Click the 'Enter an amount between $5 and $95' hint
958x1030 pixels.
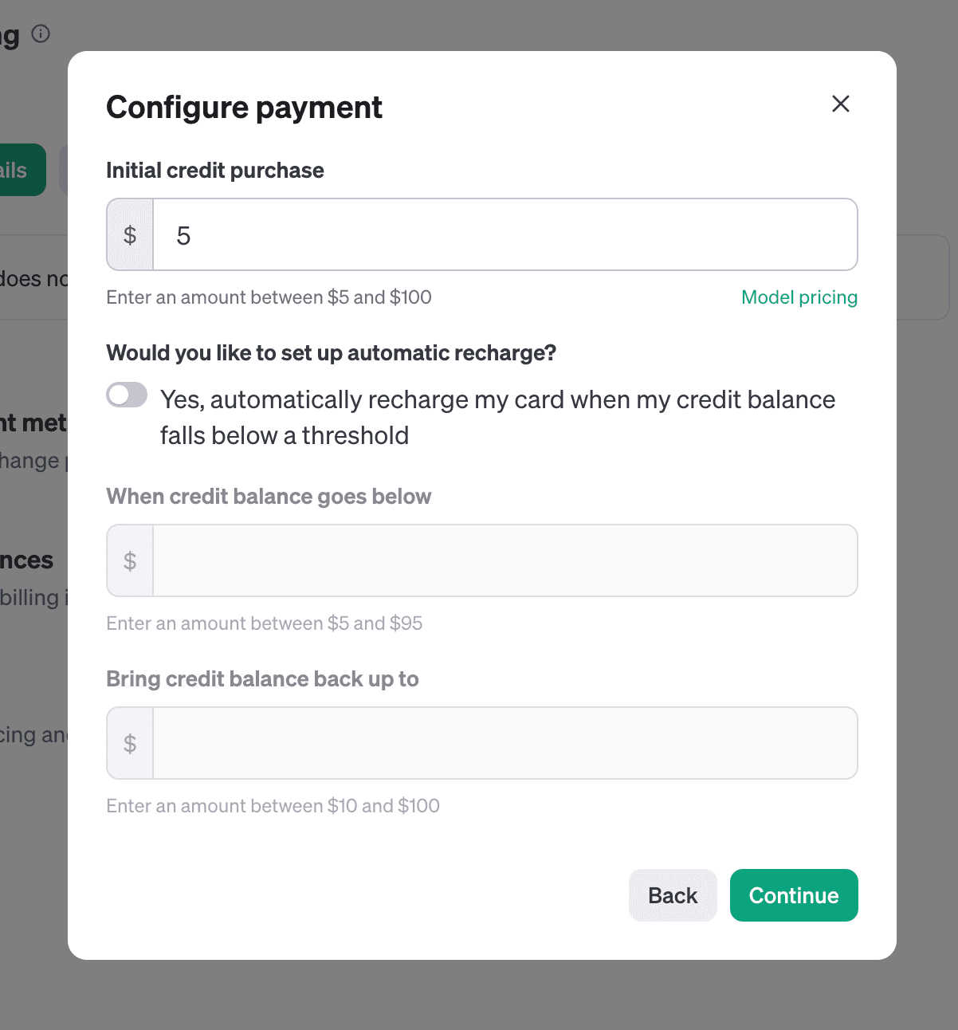click(x=264, y=623)
